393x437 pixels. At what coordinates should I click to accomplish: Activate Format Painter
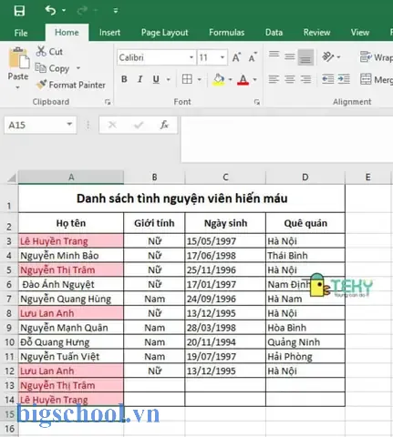coord(71,85)
